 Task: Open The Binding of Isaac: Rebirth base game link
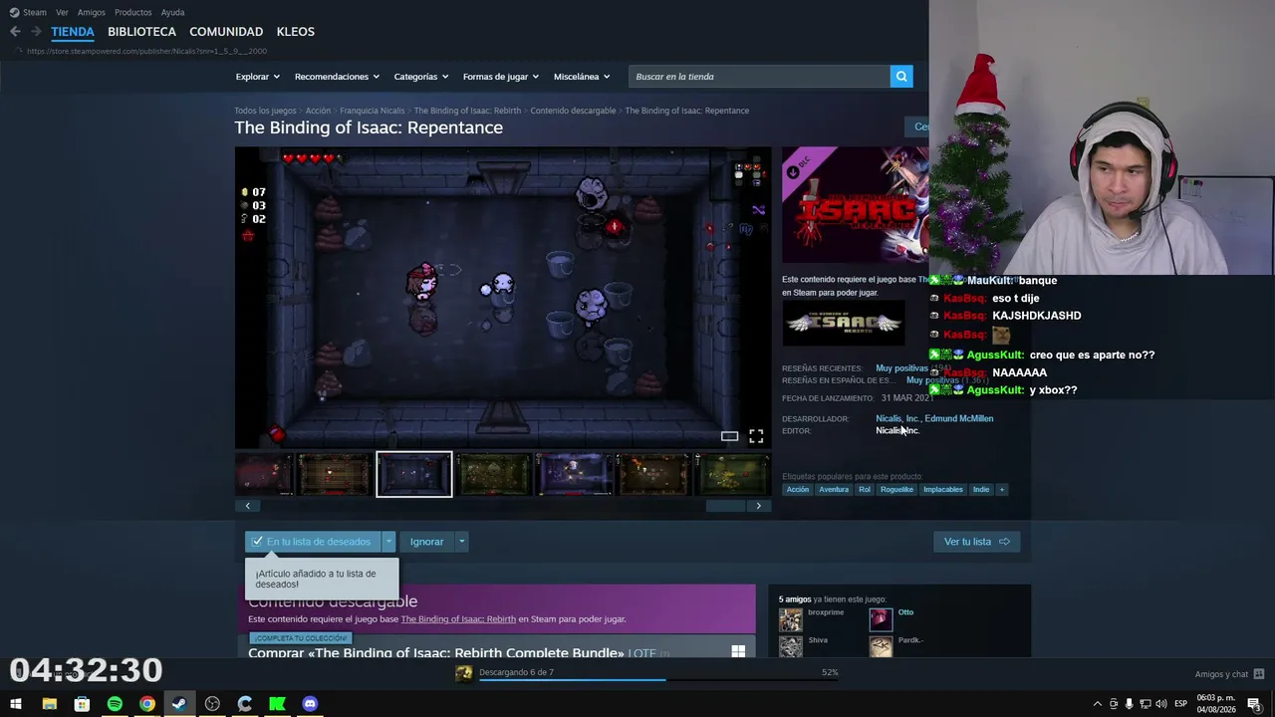(x=458, y=619)
